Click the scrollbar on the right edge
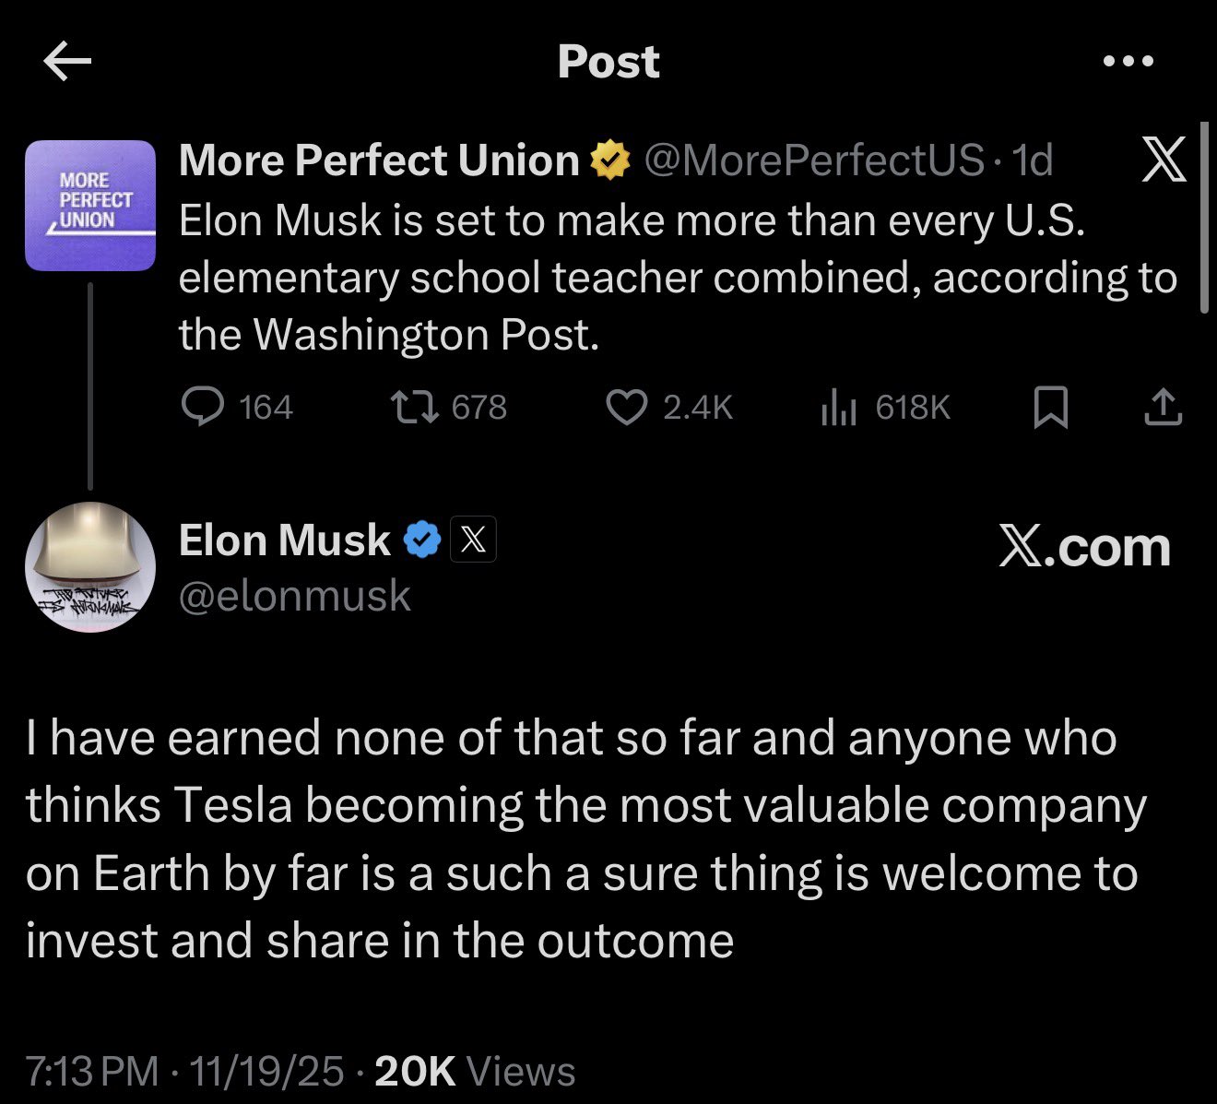1217x1104 pixels. 1203,218
